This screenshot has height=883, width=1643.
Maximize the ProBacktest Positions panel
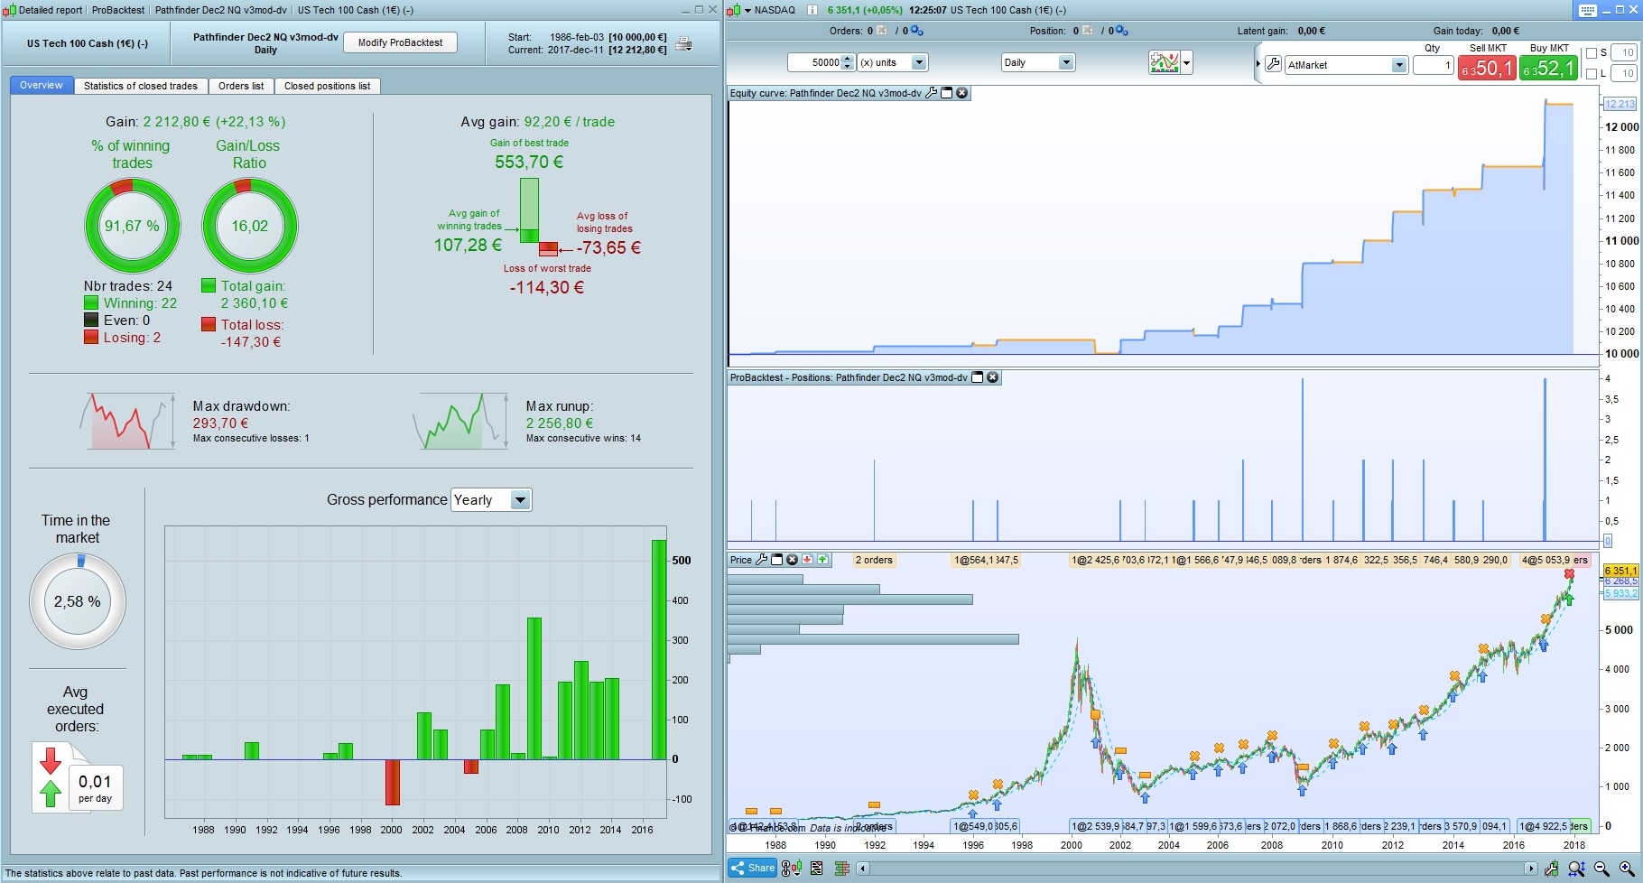977,377
